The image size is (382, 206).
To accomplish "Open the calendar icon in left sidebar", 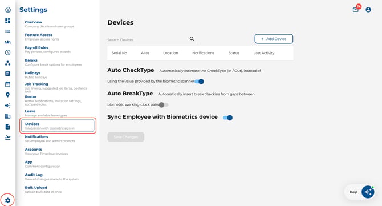I will click(x=7, y=84).
